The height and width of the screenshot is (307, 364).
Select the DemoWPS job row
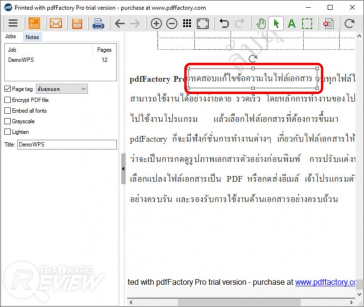pyautogui.click(x=60, y=60)
